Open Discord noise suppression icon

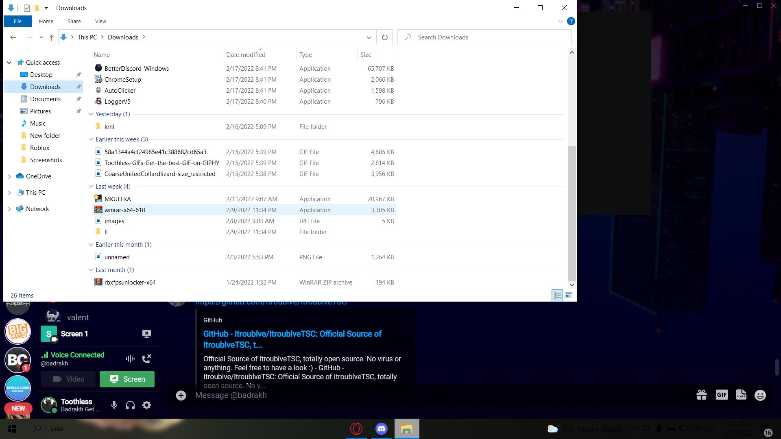[130, 359]
